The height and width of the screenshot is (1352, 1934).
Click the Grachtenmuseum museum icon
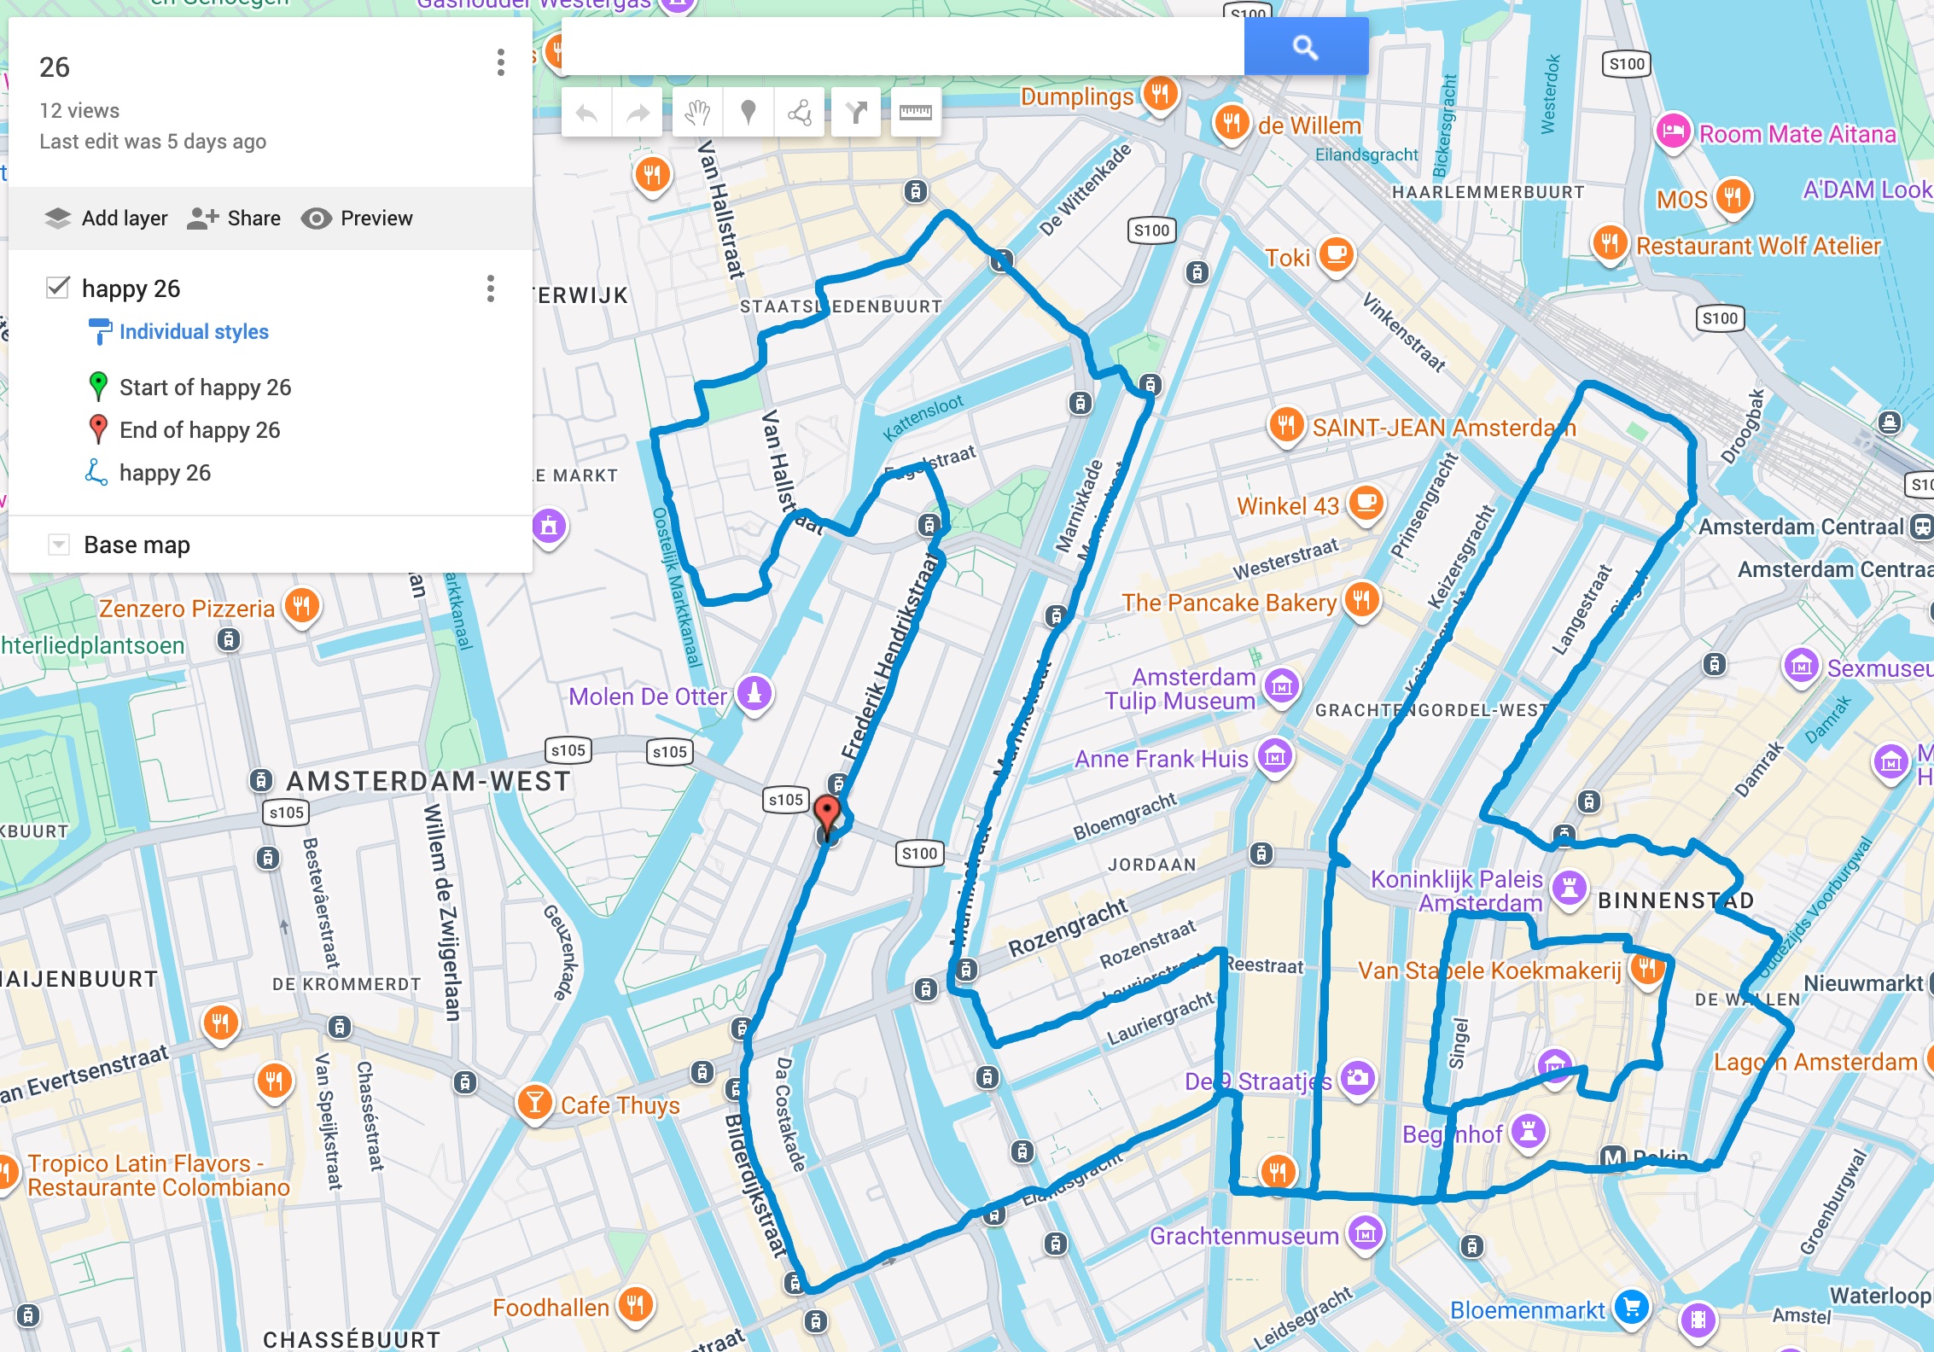coord(1366,1233)
